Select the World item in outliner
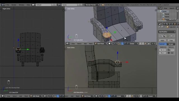 tap(167, 17)
